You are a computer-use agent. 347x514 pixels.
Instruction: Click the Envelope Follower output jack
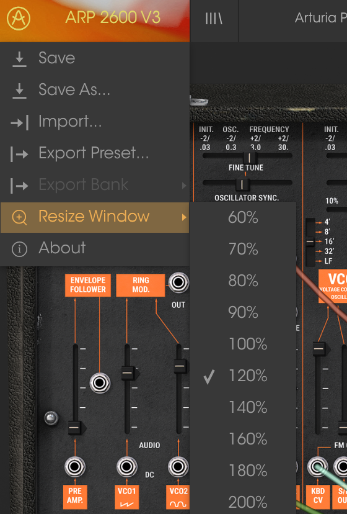100,383
